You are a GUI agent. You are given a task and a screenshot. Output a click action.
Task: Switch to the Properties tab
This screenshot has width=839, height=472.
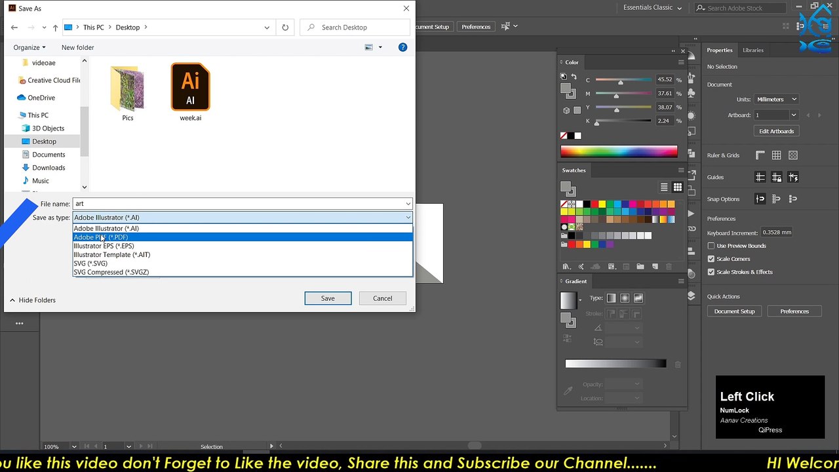pos(719,50)
